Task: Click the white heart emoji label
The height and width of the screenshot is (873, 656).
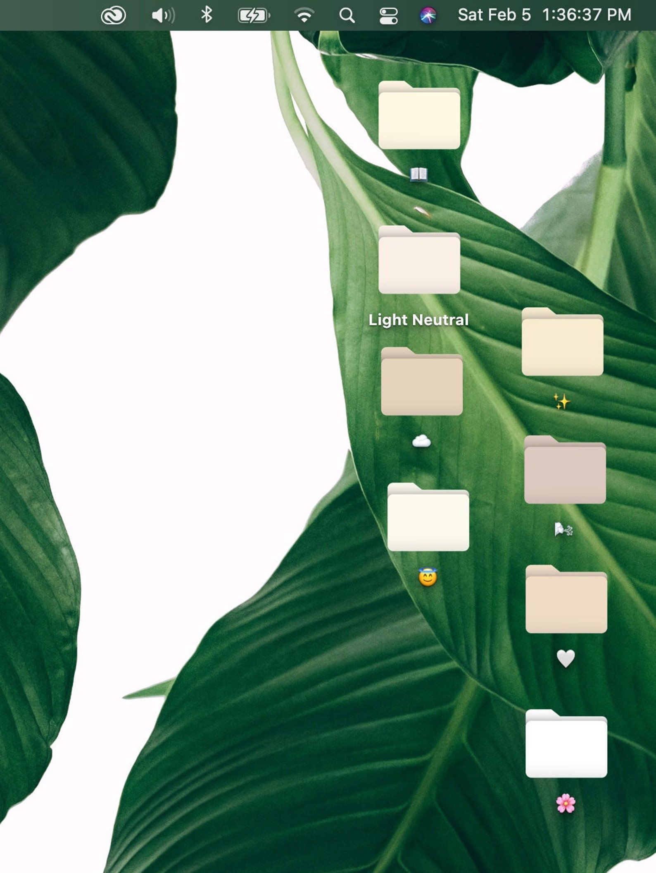Action: click(566, 658)
